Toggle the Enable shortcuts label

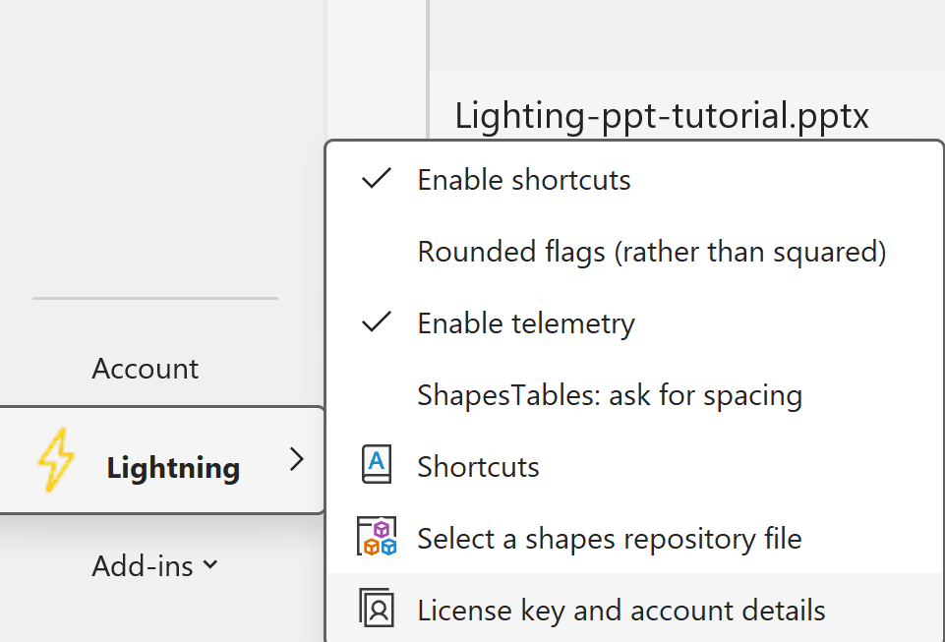(524, 180)
